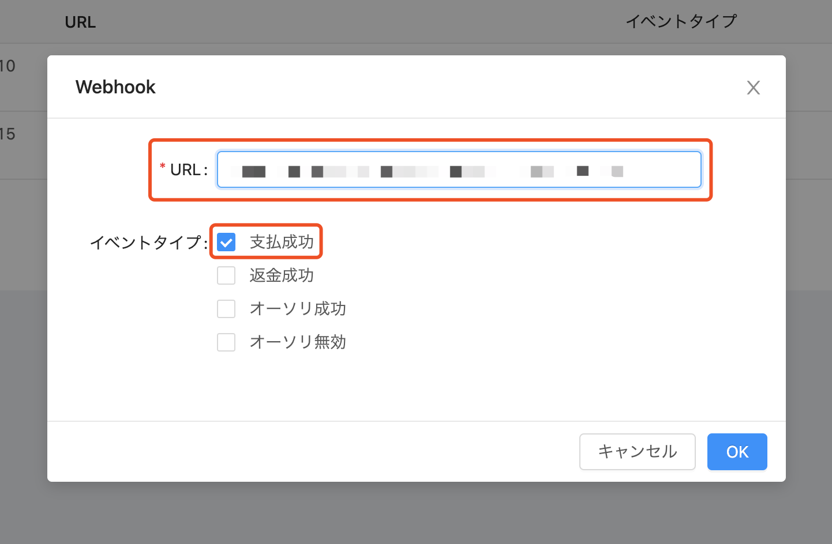Viewport: 832px width, 544px height.
Task: Click the 支払成功 label text
Action: pos(282,242)
